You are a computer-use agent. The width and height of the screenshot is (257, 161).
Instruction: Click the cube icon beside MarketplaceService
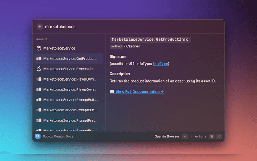(x=39, y=48)
